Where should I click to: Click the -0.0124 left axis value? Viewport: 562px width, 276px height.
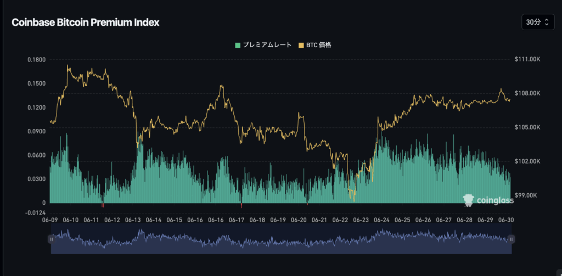point(36,213)
